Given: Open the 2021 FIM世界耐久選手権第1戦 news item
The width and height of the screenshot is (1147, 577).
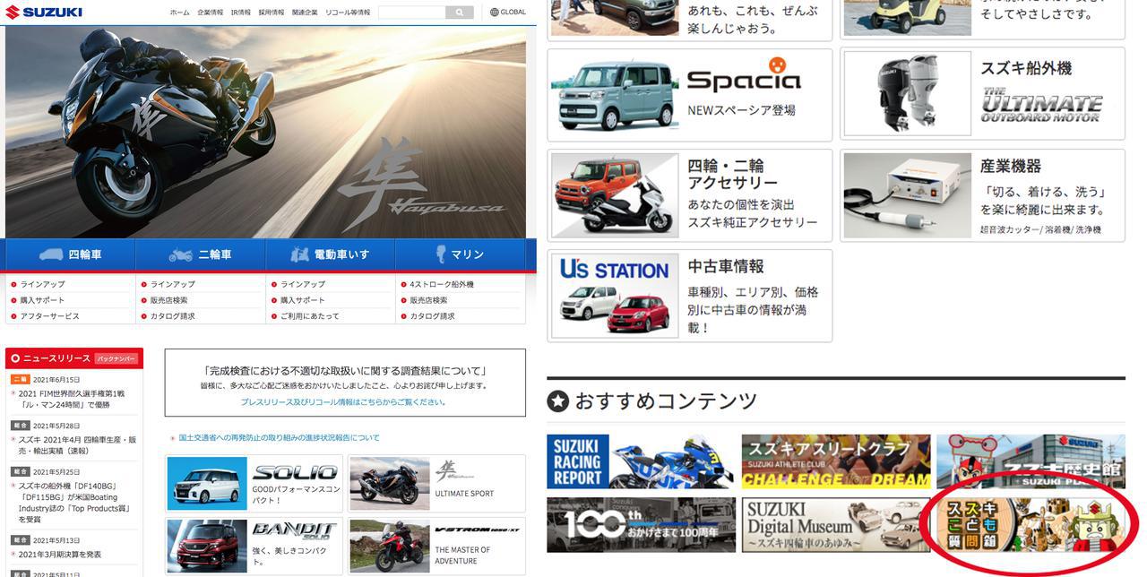Looking at the screenshot, I should [x=72, y=399].
